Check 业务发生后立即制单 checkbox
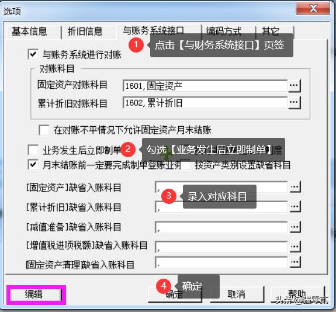 [x=33, y=150]
